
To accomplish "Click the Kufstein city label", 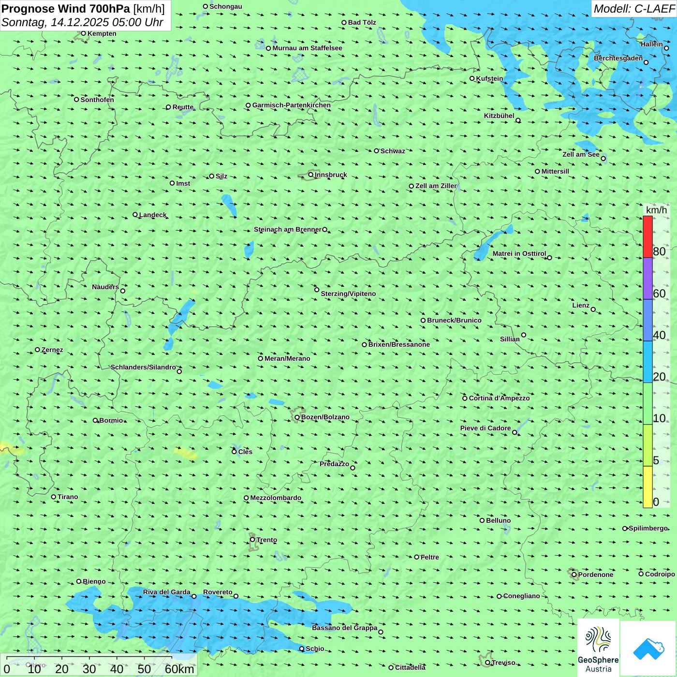I will pos(489,78).
